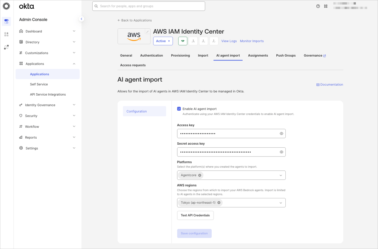Click into the Secret access key field
Viewport: 378px width, 249px height.
tap(231, 152)
